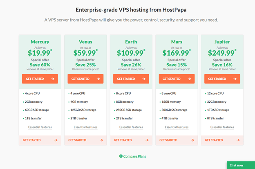Click arrow icon in Jupiter's bottom Get Started

coord(238,140)
